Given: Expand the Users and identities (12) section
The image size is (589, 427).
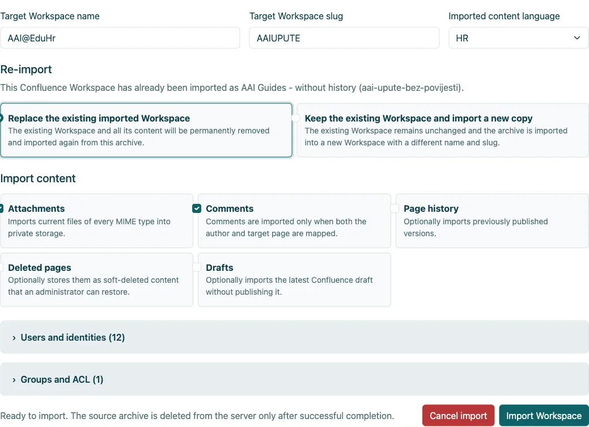Looking at the screenshot, I should 294,337.
